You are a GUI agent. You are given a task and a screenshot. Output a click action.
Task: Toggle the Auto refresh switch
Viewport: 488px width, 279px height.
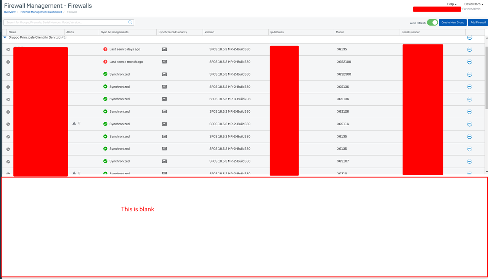432,23
